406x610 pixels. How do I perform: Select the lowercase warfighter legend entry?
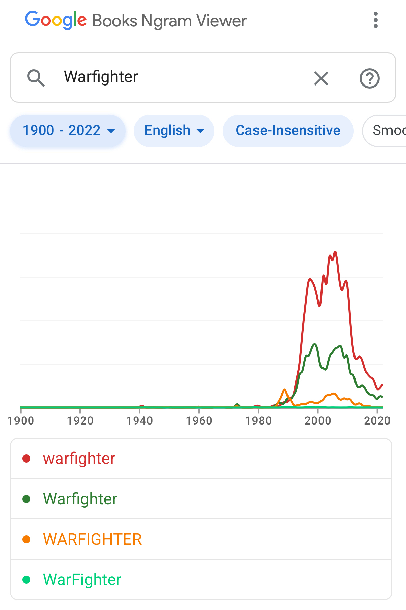(x=79, y=459)
